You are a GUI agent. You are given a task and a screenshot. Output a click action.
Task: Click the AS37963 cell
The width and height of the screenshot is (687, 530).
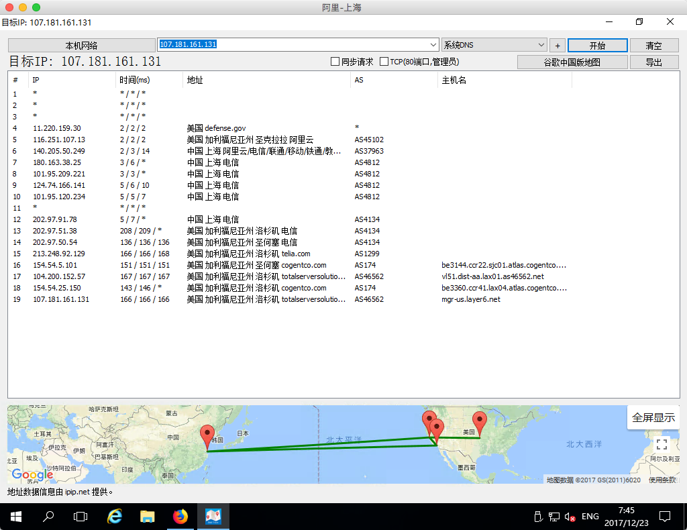[369, 151]
